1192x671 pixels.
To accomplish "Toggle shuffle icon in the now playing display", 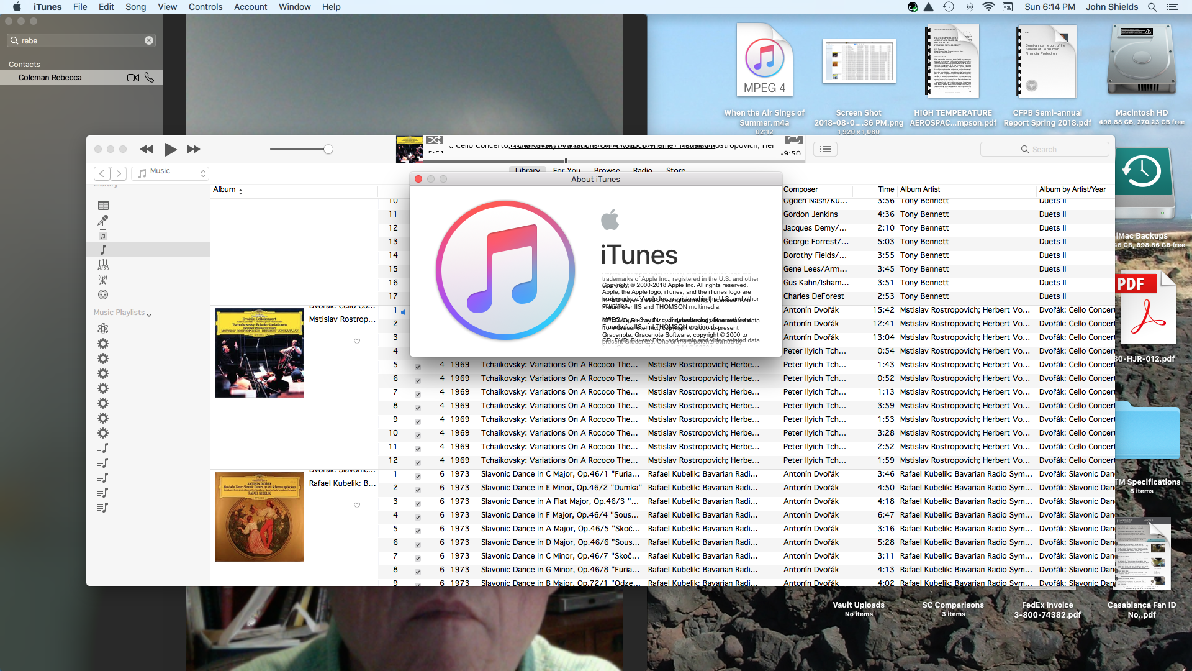I will 435,140.
